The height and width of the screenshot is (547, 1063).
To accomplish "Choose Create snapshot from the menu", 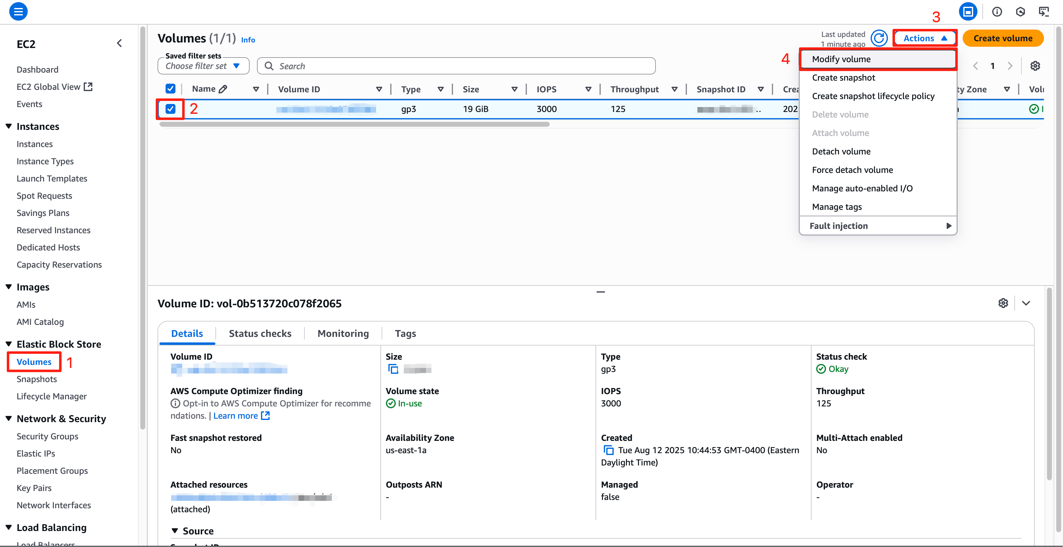I will coord(878,78).
